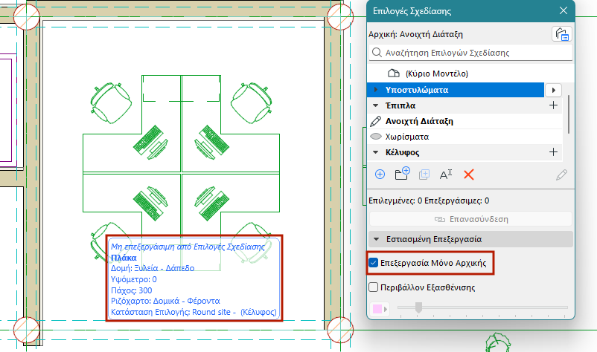Click the pencil icon beside Ανοιχτή Διάταξη
Screen dimensions: 597x352
375,121
